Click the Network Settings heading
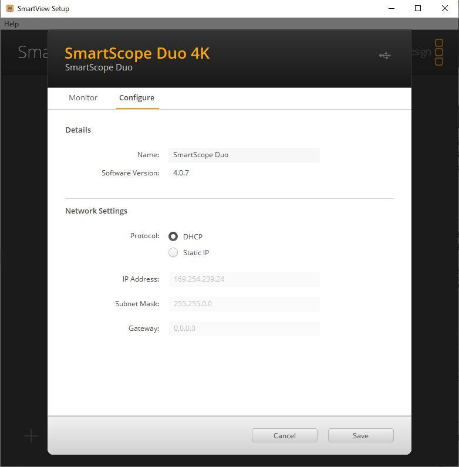The width and height of the screenshot is (459, 467). [96, 211]
